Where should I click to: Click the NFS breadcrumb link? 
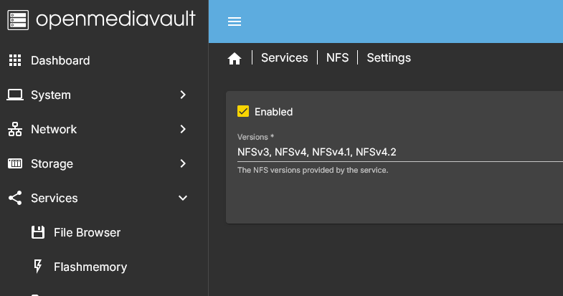(x=337, y=58)
